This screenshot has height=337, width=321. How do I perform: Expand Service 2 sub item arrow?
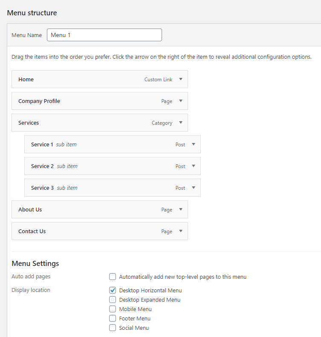pos(194,166)
